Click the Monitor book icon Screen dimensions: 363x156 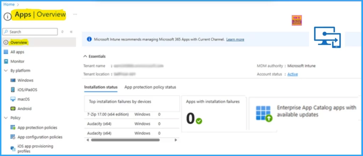pos(6,62)
